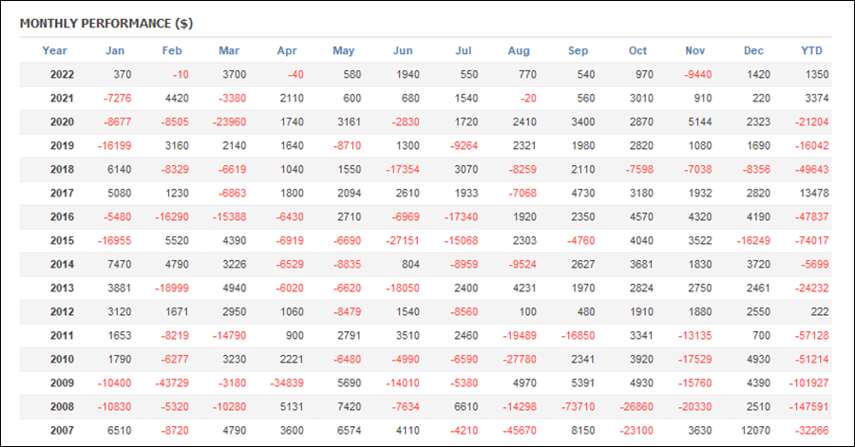Select the 2014 year row label

62,264
